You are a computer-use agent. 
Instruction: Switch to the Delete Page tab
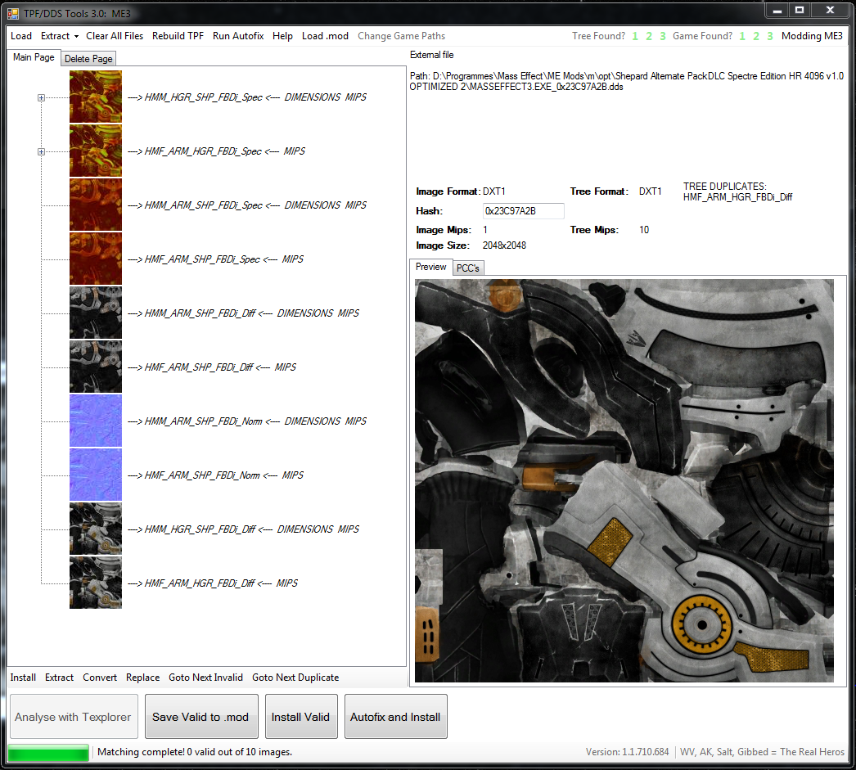coord(88,58)
